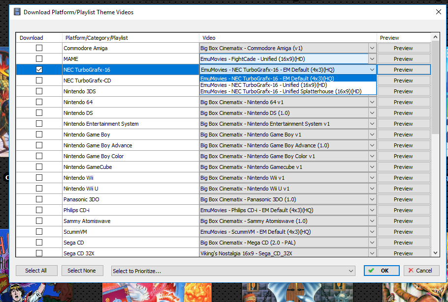Image resolution: width=448 pixels, height=302 pixels.
Task: Enable download for Panasonic 3DO
Action: pos(39,199)
